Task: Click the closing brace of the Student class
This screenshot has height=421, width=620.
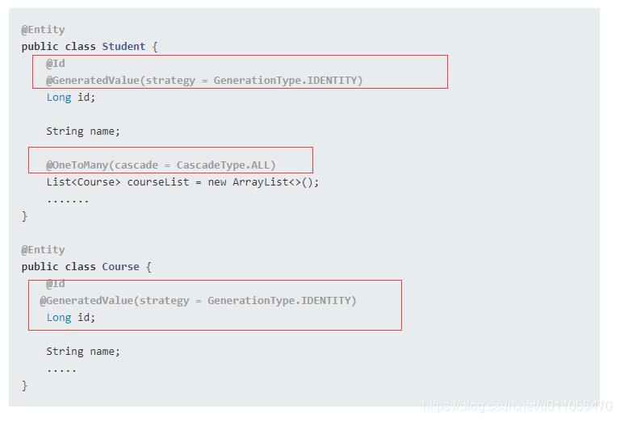Action: (24, 216)
